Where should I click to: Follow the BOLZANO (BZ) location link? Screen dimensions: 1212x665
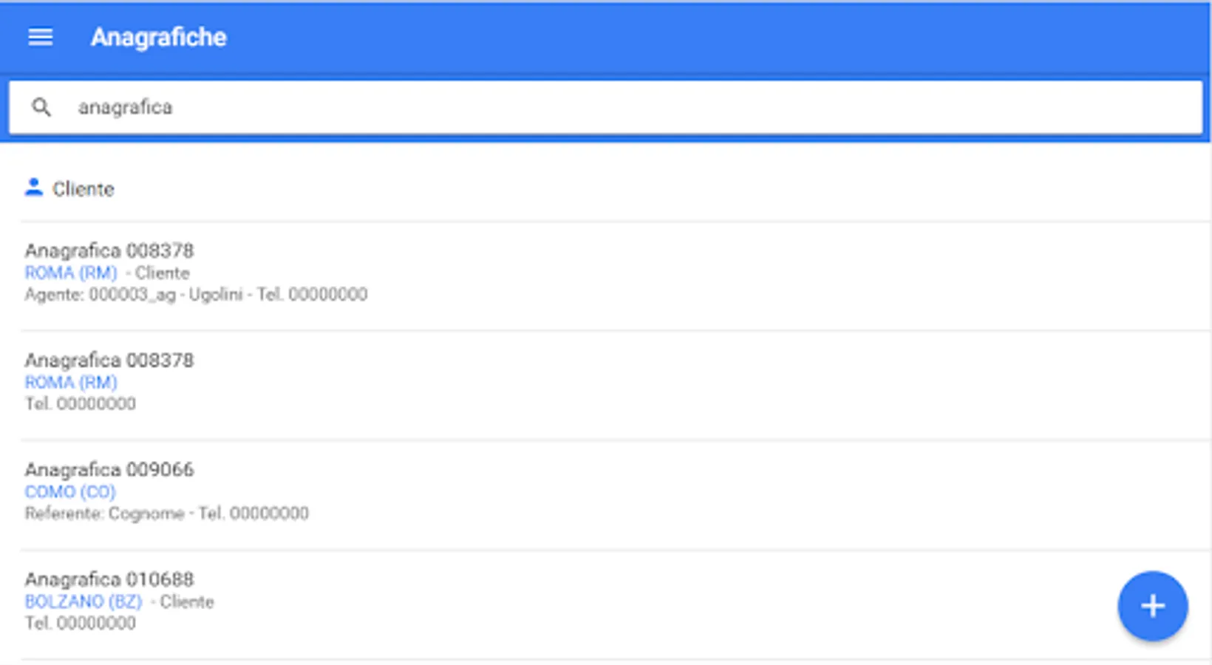[84, 601]
